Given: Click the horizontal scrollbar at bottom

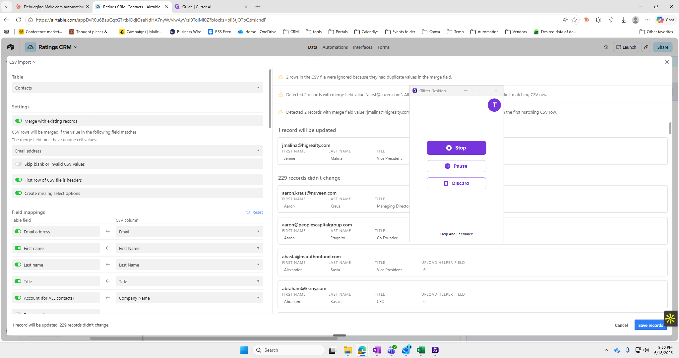Looking at the screenshot, I should point(214,338).
